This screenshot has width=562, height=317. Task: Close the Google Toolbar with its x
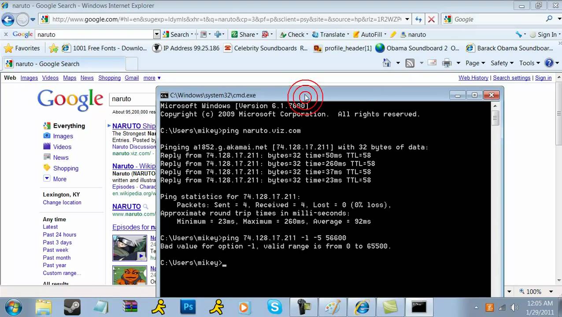point(6,34)
